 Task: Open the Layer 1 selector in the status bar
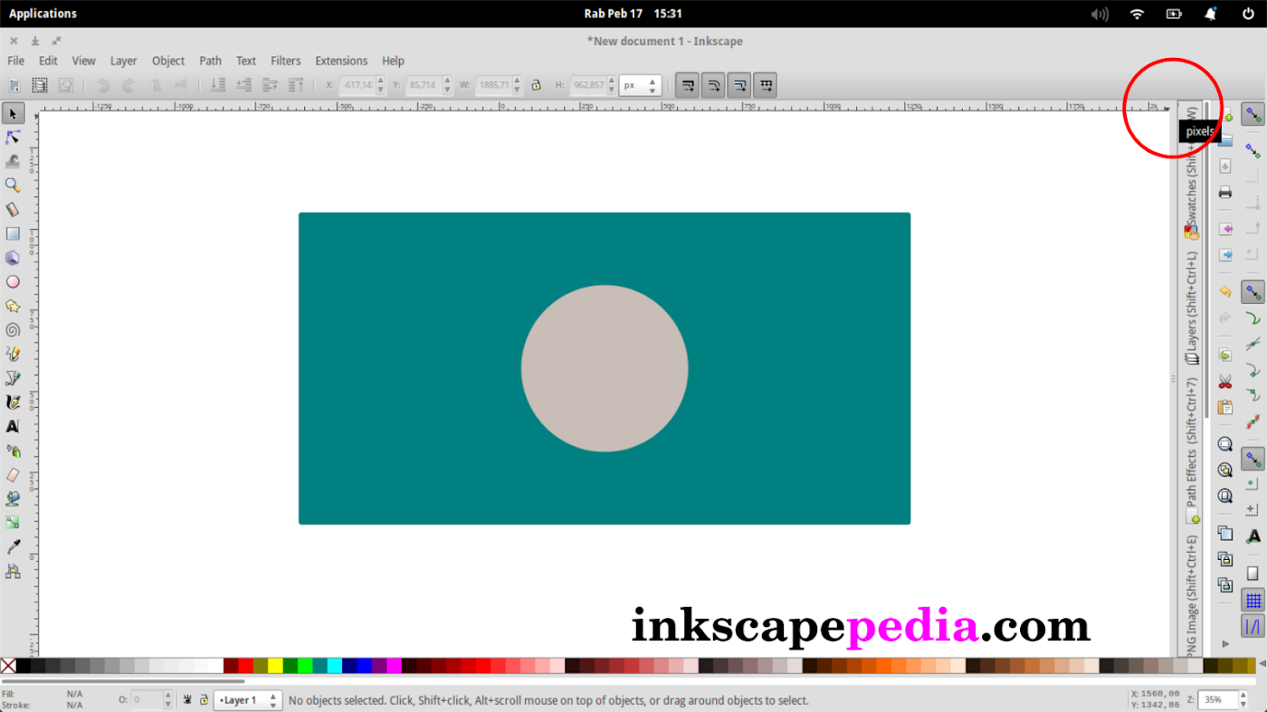coord(247,699)
